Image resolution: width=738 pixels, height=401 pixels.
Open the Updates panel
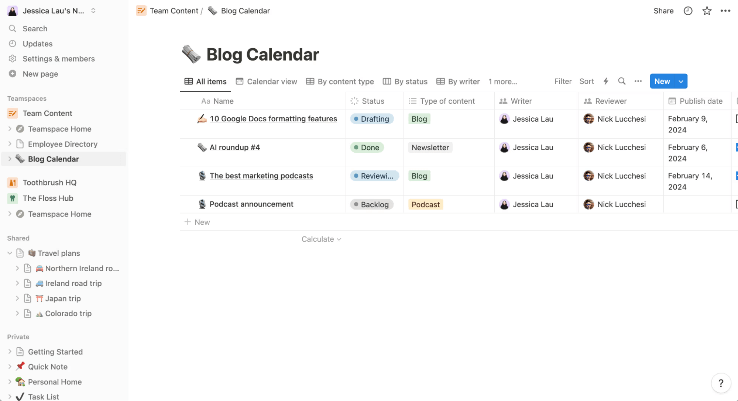(x=37, y=44)
